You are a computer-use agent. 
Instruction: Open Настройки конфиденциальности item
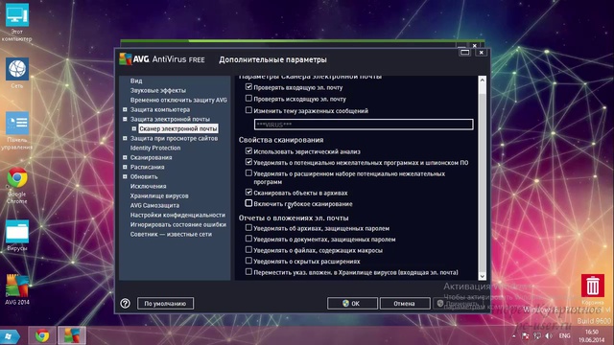click(177, 215)
